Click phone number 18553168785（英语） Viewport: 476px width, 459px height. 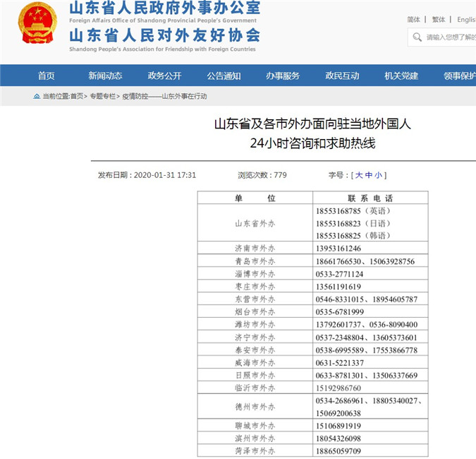353,211
